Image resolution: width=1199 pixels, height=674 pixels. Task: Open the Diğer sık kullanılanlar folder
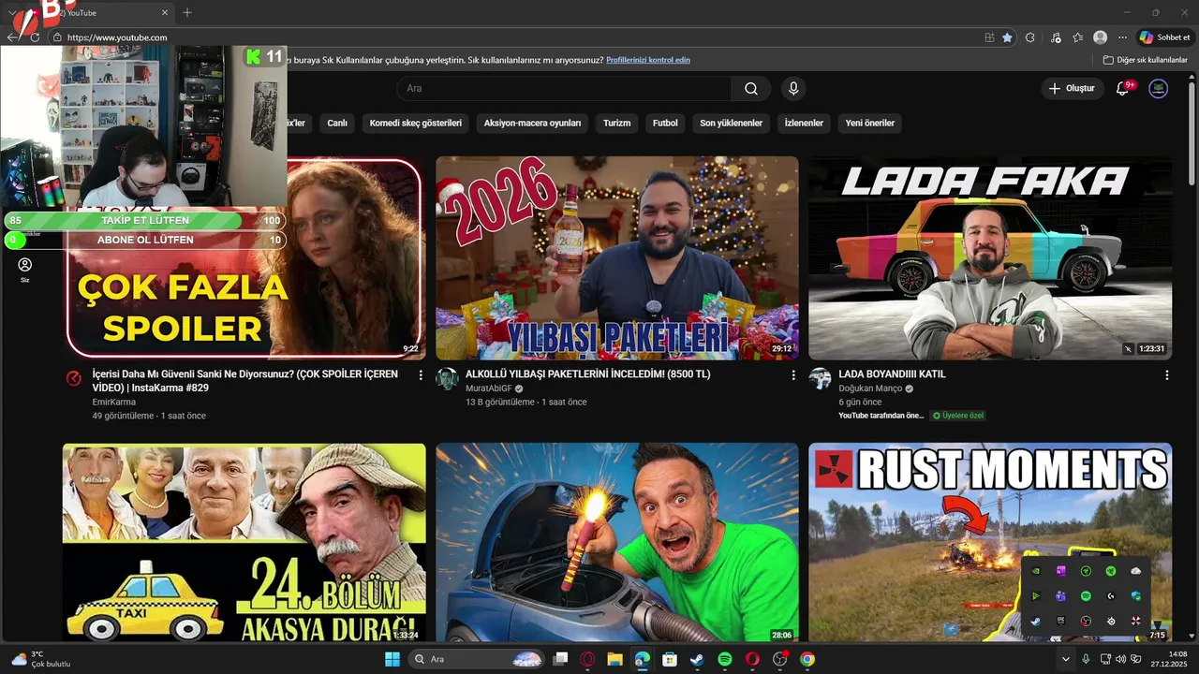pos(1146,60)
